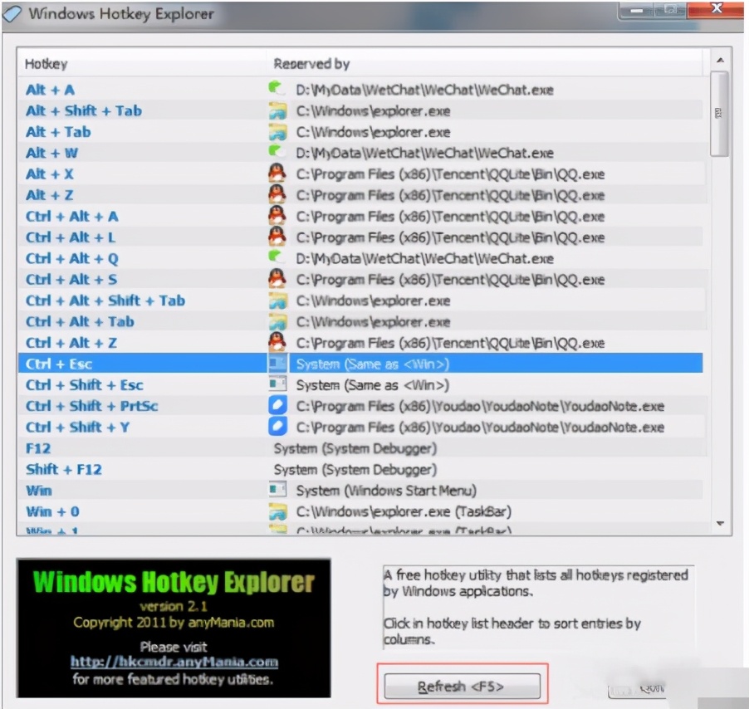Click the WeChat.exe path in Alt + A row
Screen dimensions: 749x709
point(424,90)
